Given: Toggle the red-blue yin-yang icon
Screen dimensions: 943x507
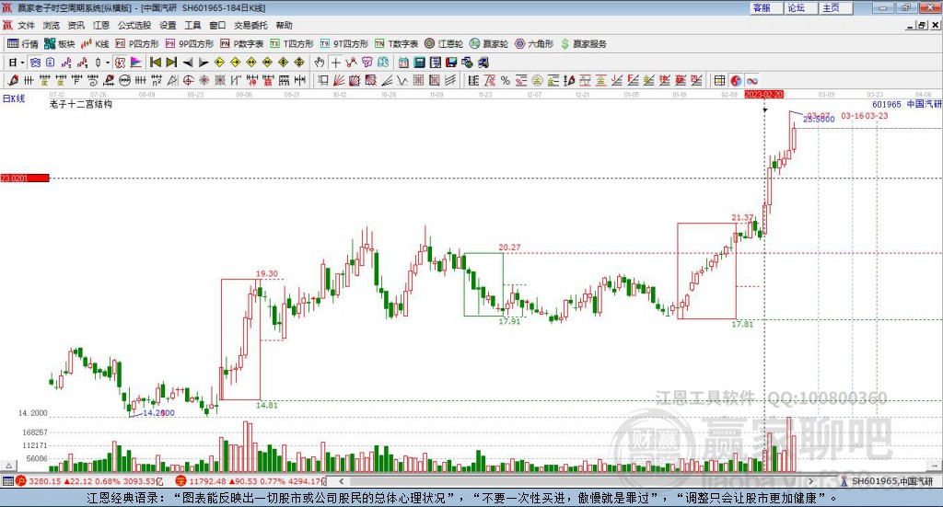Looking at the screenshot, I should pos(736,80).
